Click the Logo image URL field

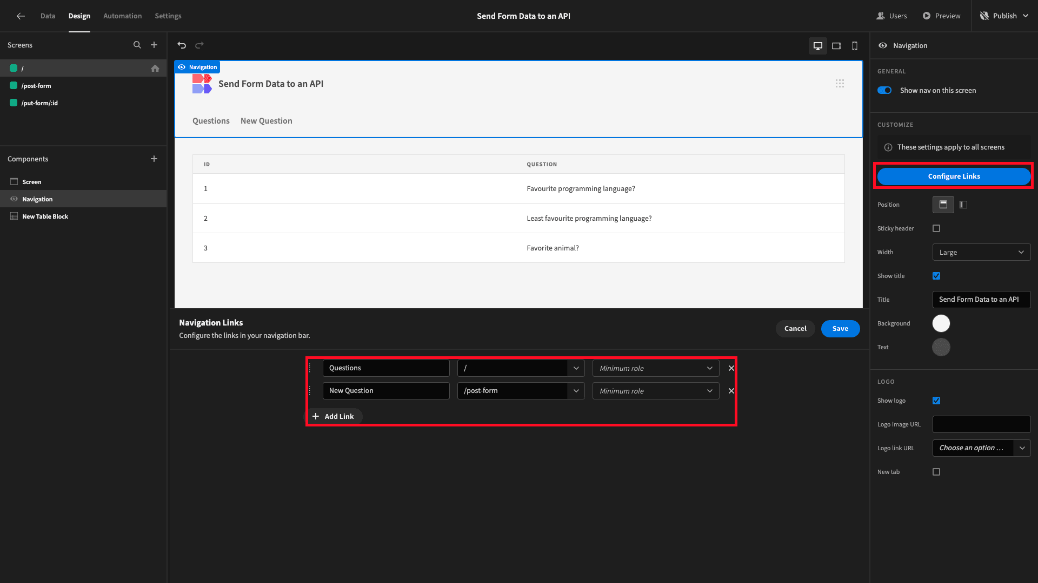click(x=981, y=424)
